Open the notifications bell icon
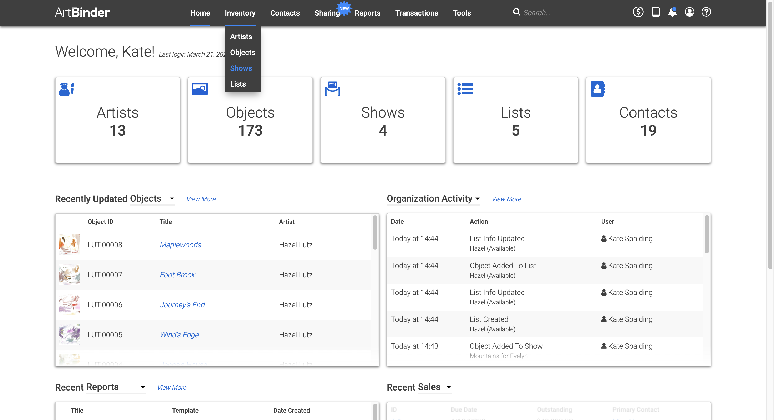 coord(672,12)
